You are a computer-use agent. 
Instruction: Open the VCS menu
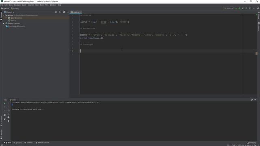point(47,5)
